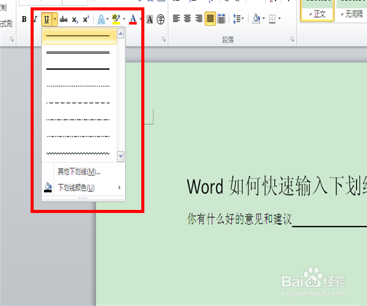
Task: Apply red font color
Action: tap(133, 20)
